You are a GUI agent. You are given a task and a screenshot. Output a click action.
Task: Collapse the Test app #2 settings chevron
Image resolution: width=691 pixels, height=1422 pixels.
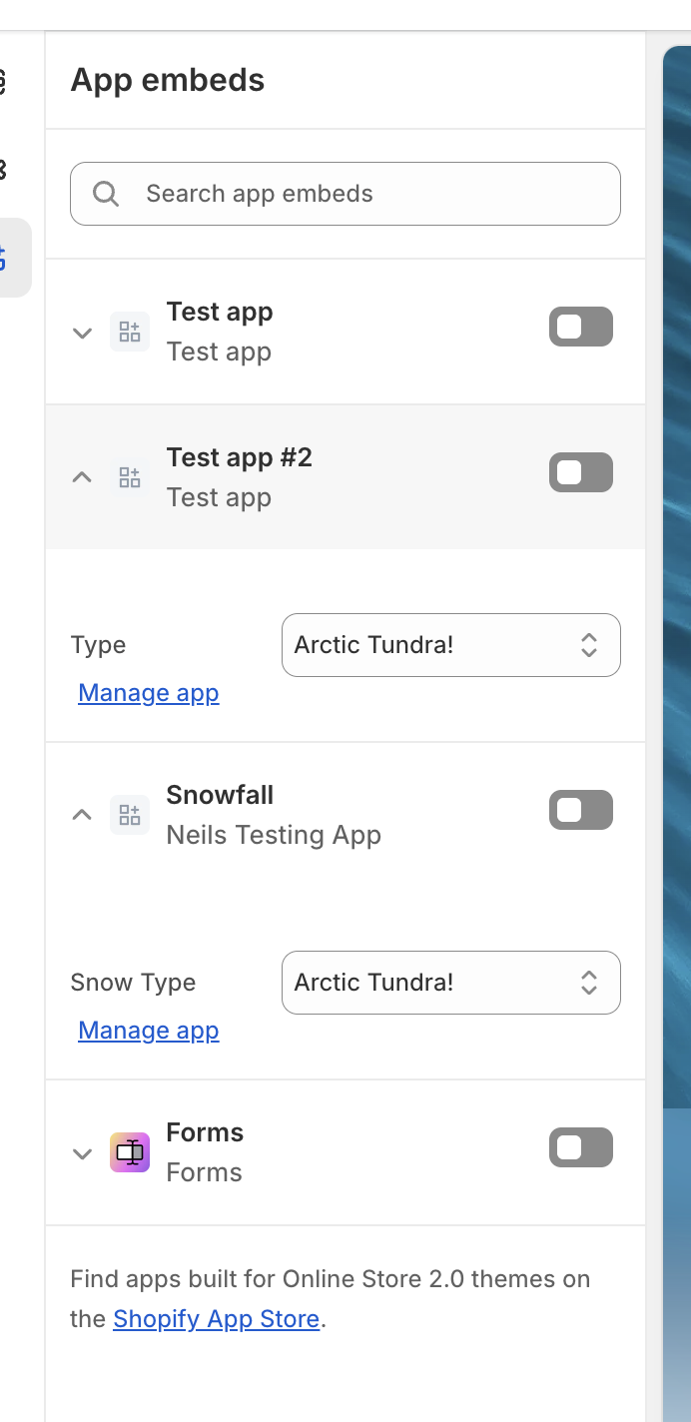point(83,477)
